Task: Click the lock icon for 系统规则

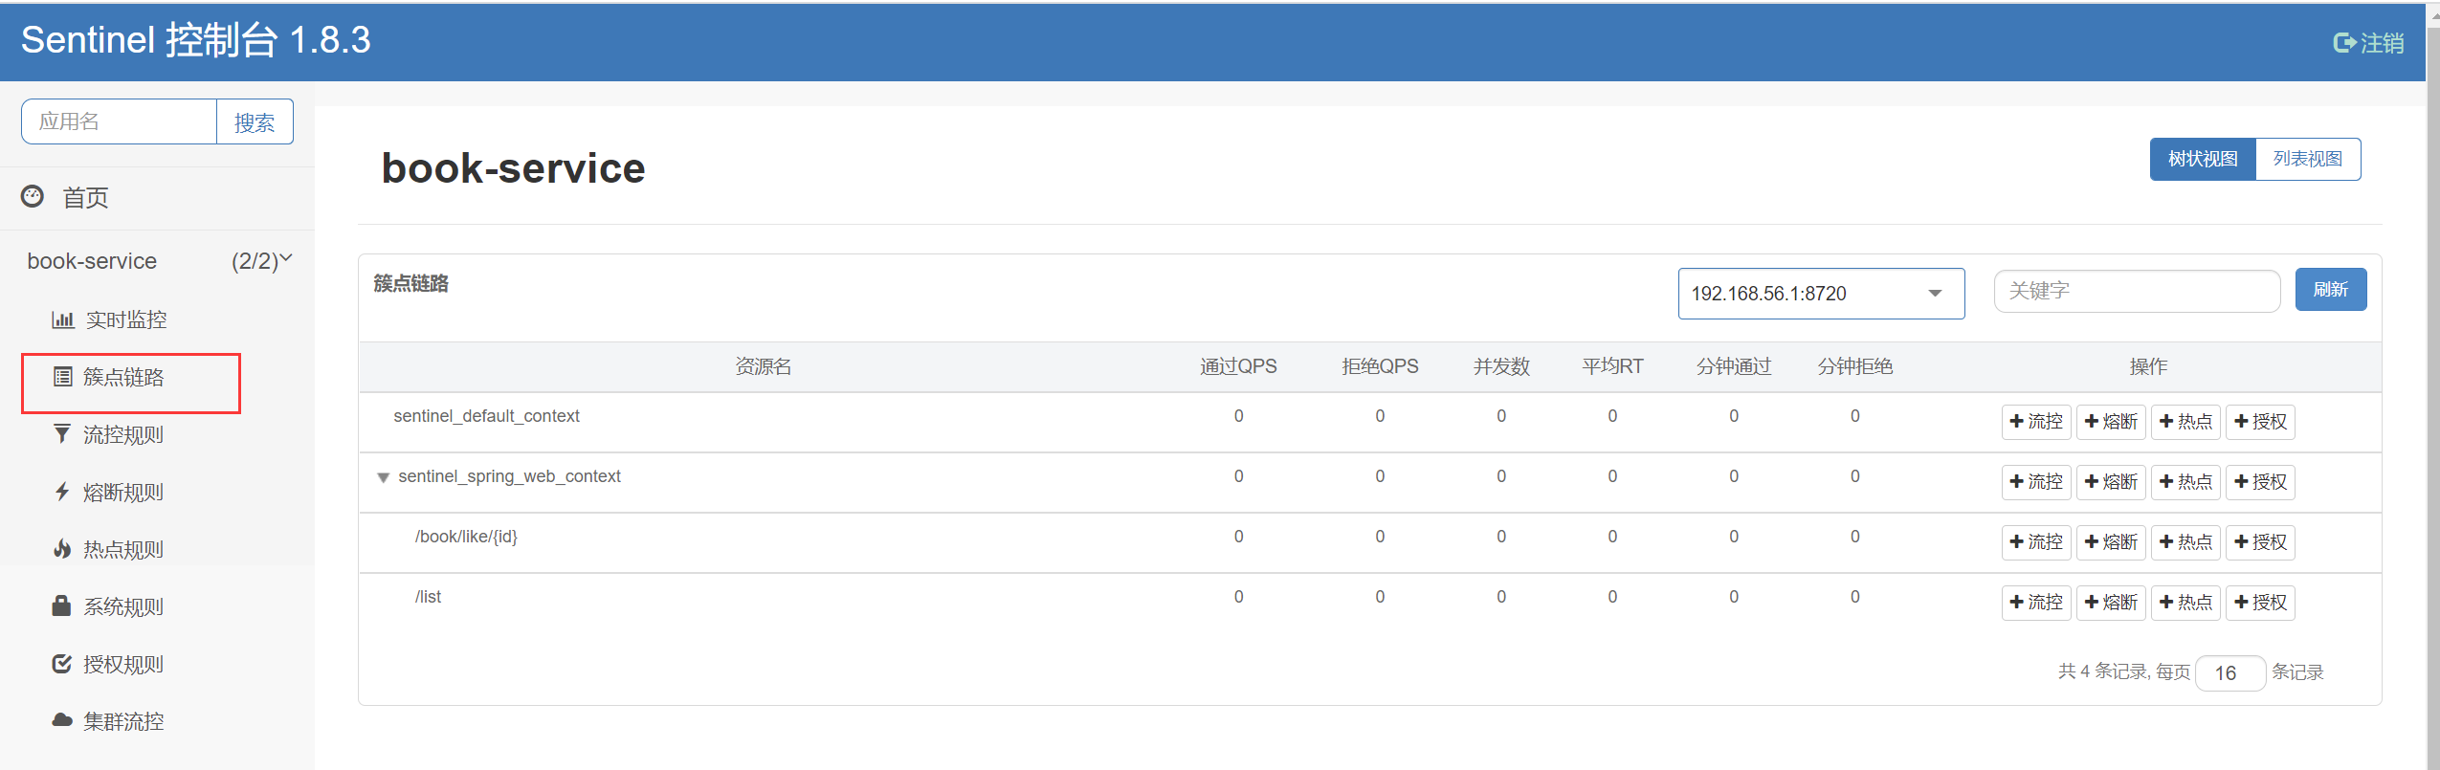Action: [61, 605]
